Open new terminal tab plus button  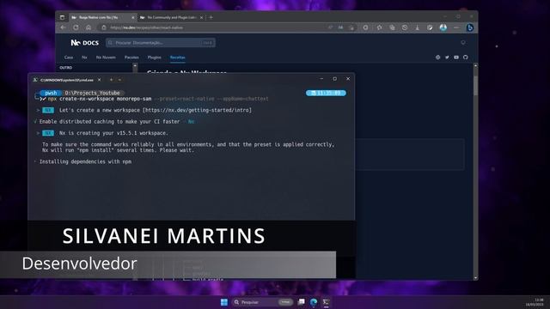111,80
